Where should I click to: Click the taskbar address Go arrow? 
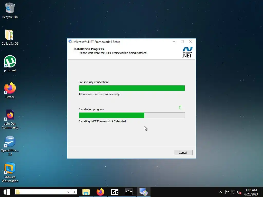point(74,192)
